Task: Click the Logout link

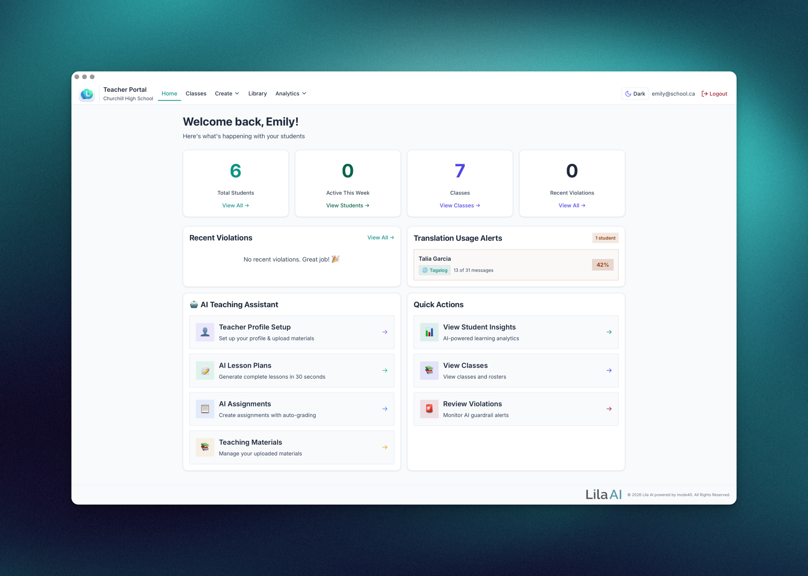Action: point(714,94)
